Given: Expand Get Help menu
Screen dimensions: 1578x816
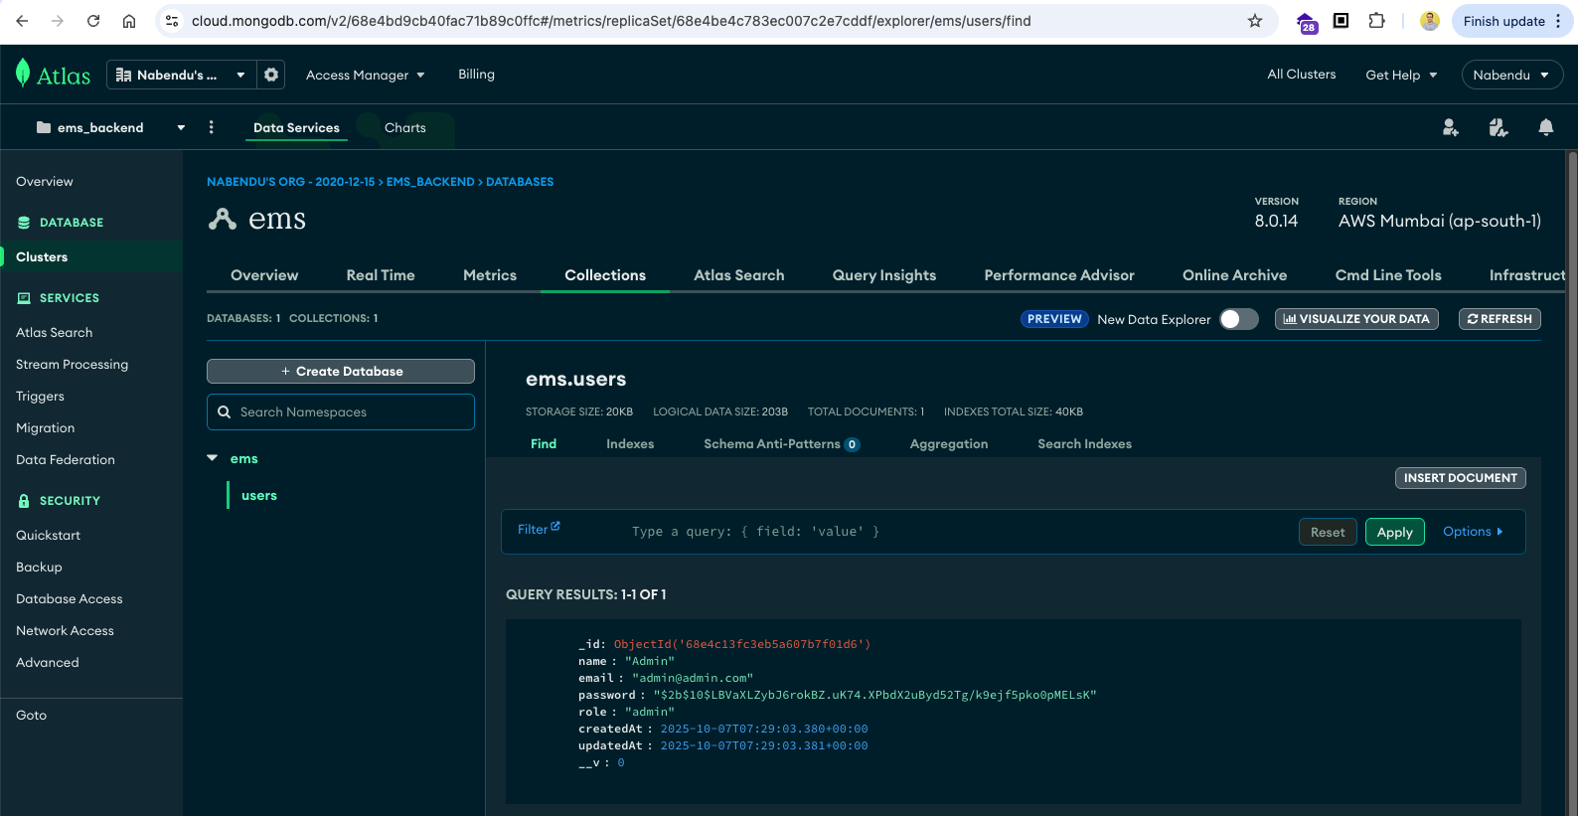Looking at the screenshot, I should [1401, 75].
